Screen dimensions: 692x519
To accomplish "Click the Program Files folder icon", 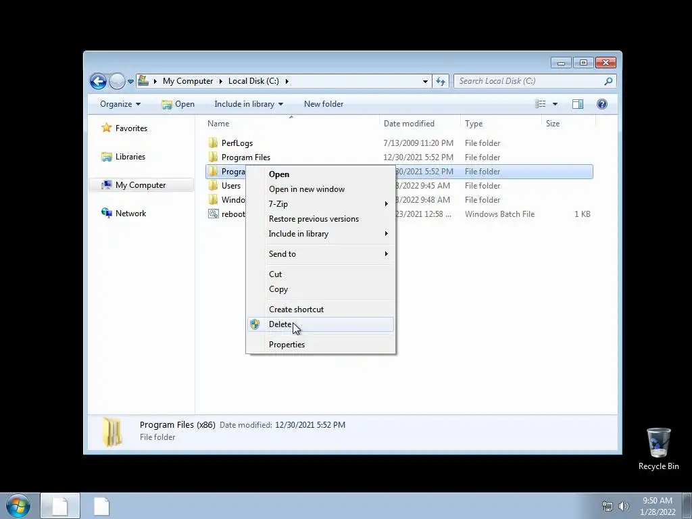I will point(213,157).
